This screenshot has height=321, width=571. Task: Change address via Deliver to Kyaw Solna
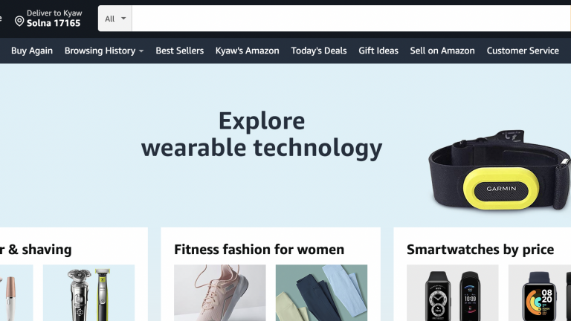point(48,18)
